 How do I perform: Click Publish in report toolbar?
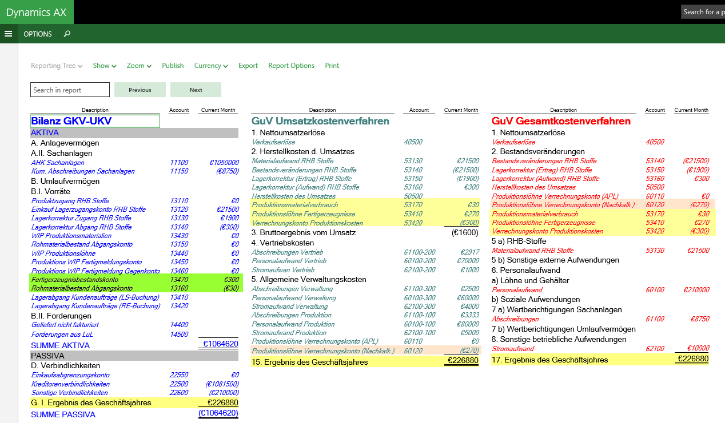pos(173,66)
